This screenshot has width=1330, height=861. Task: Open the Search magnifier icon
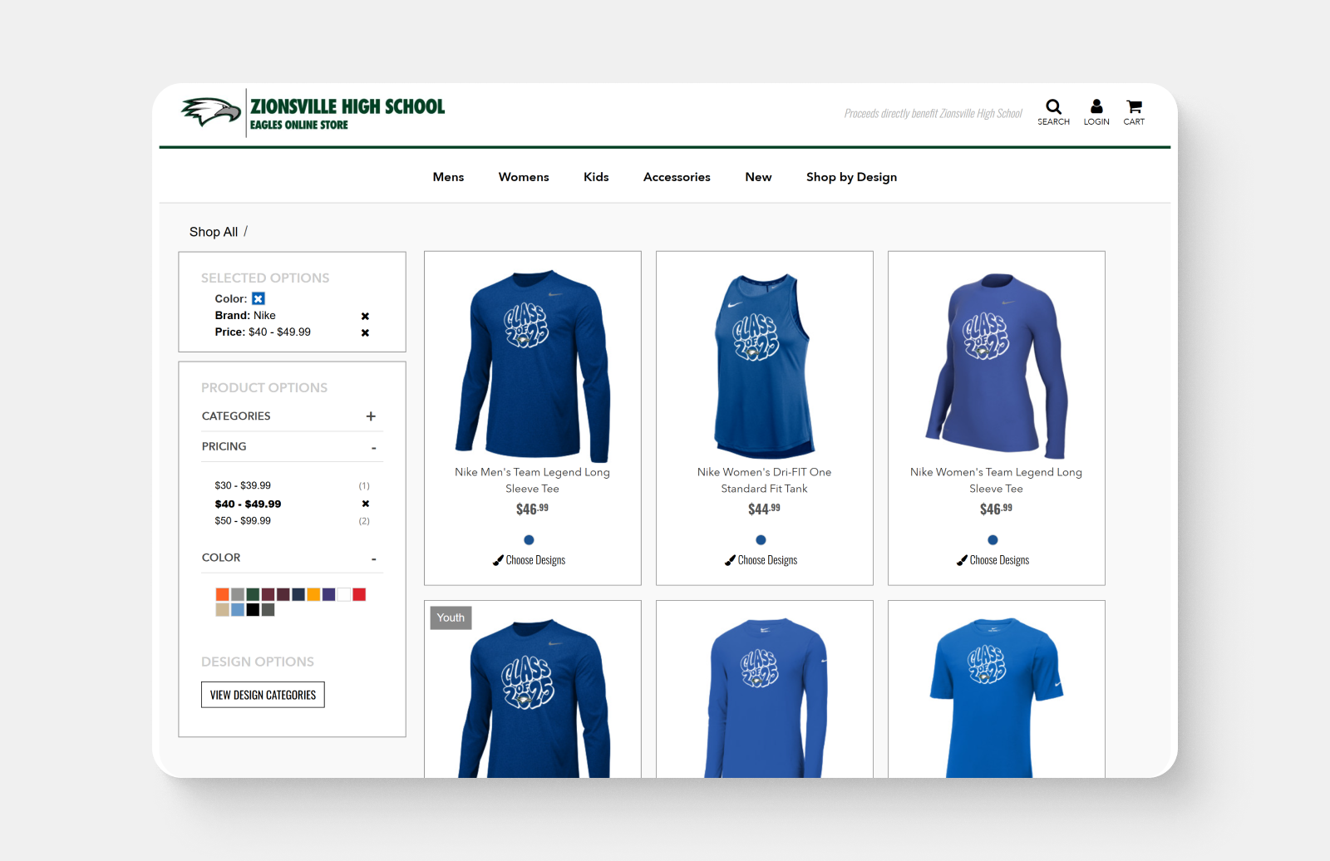1053,106
